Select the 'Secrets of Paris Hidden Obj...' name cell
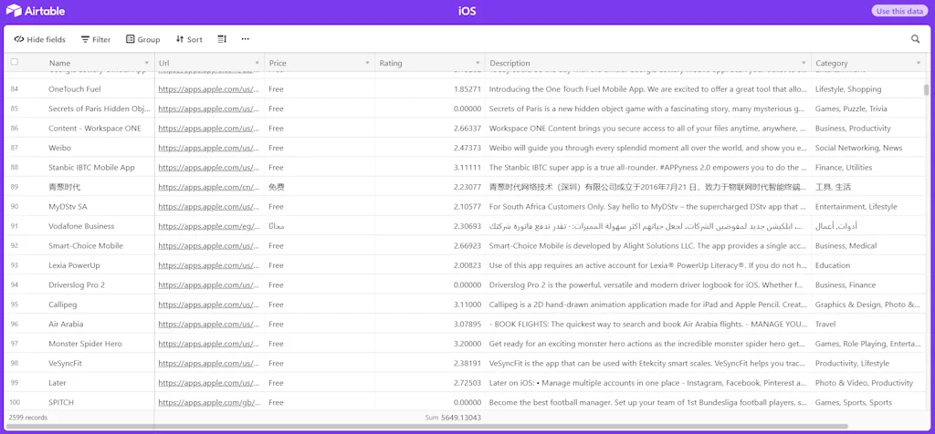The height and width of the screenshot is (434, 935). [x=100, y=108]
